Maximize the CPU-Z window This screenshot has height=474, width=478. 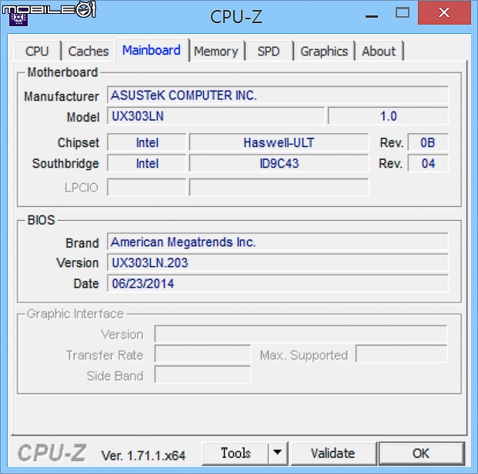[x=402, y=13]
